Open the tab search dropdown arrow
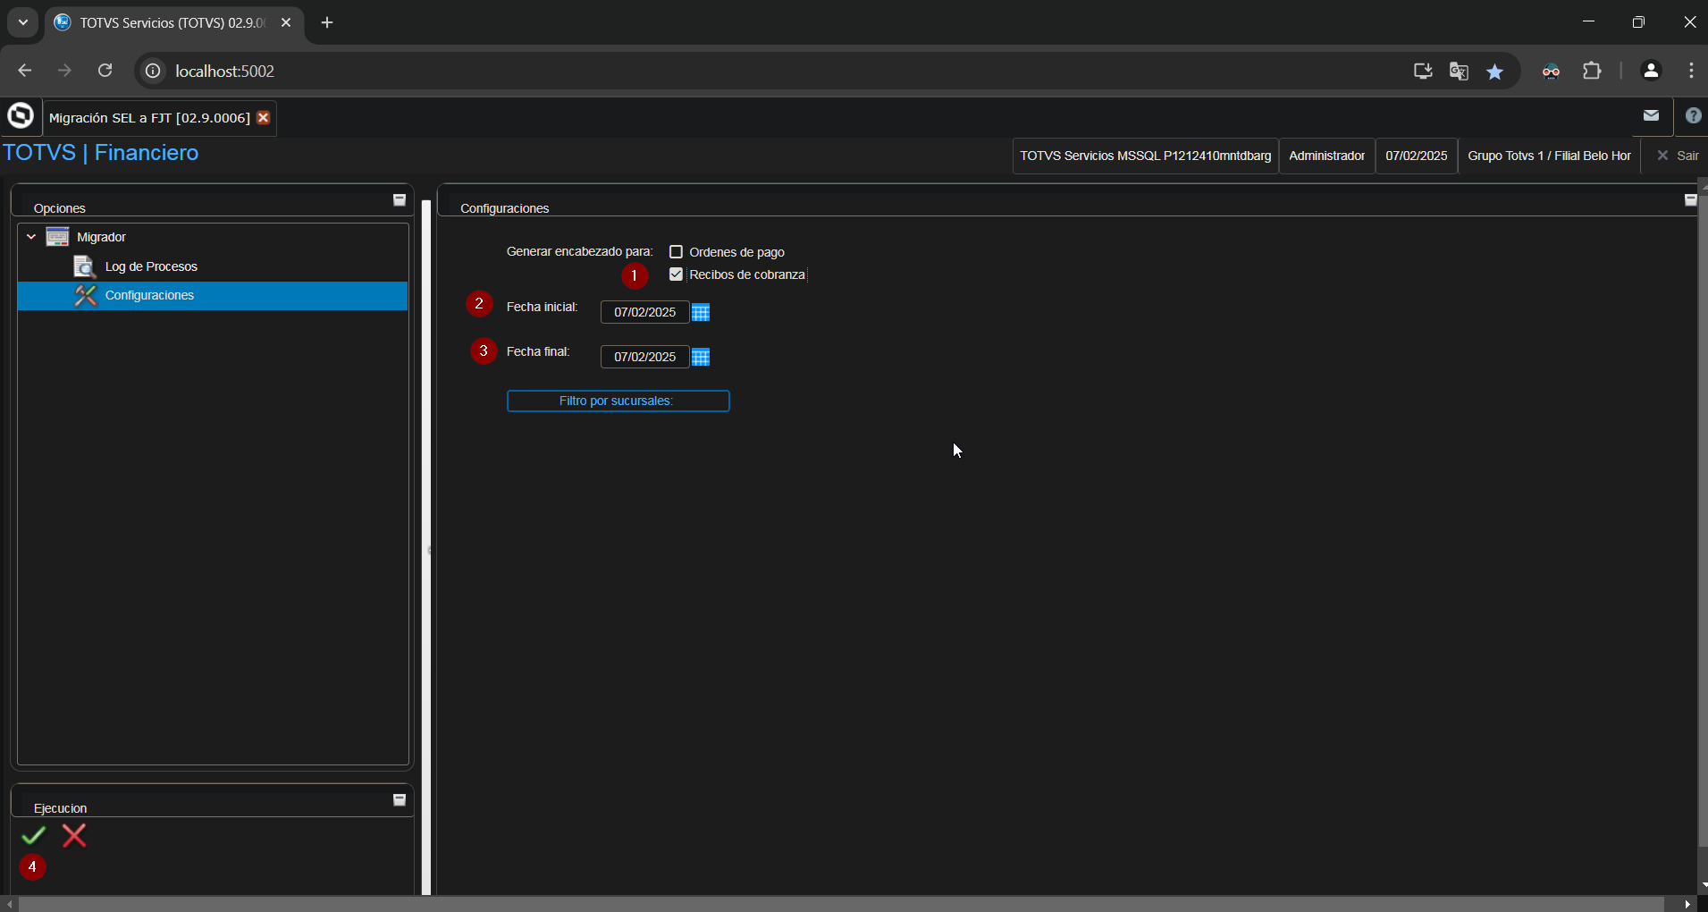The height and width of the screenshot is (912, 1708). coord(23,22)
